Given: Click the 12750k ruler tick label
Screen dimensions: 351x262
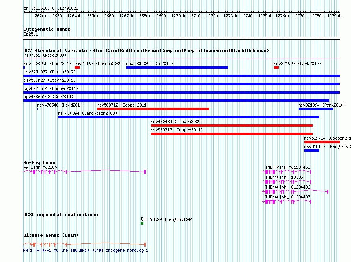Looking at the screenshot, I should coord(265,16).
